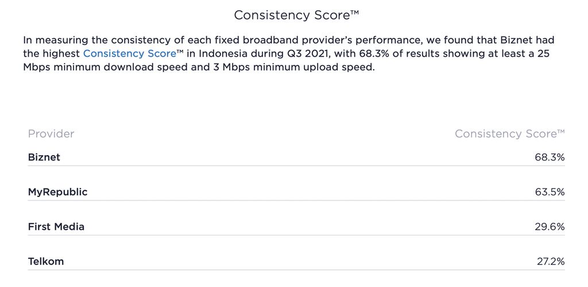Click the Consistency Score™ page heading
The image size is (588, 287).
coord(296,15)
